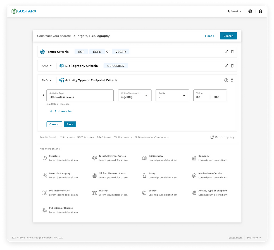274x250 pixels.
Task: Click the pencil icon to edit Target Criteria
Action: [226, 52]
